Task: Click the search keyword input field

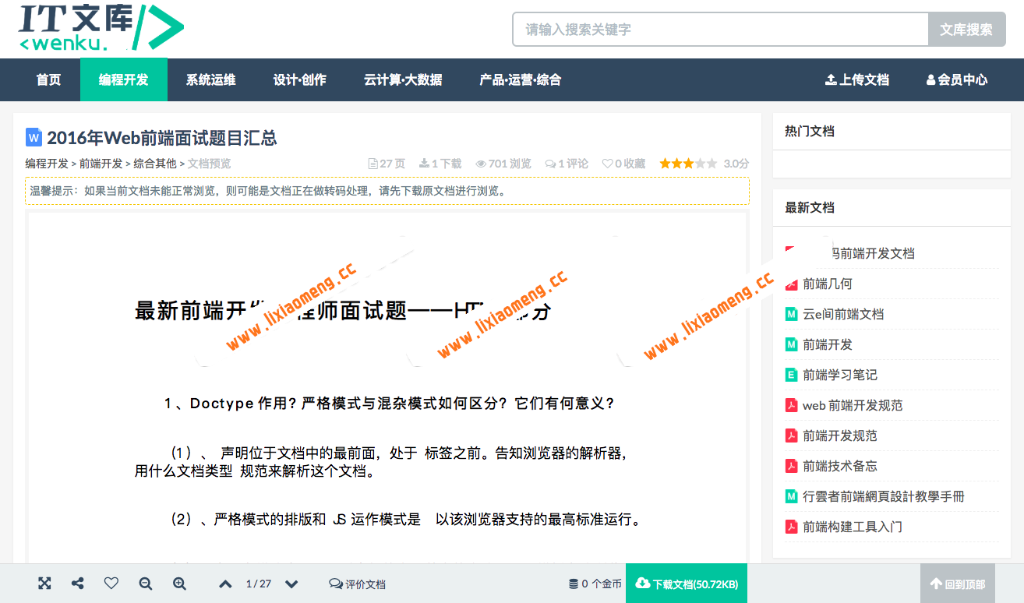Action: (717, 29)
